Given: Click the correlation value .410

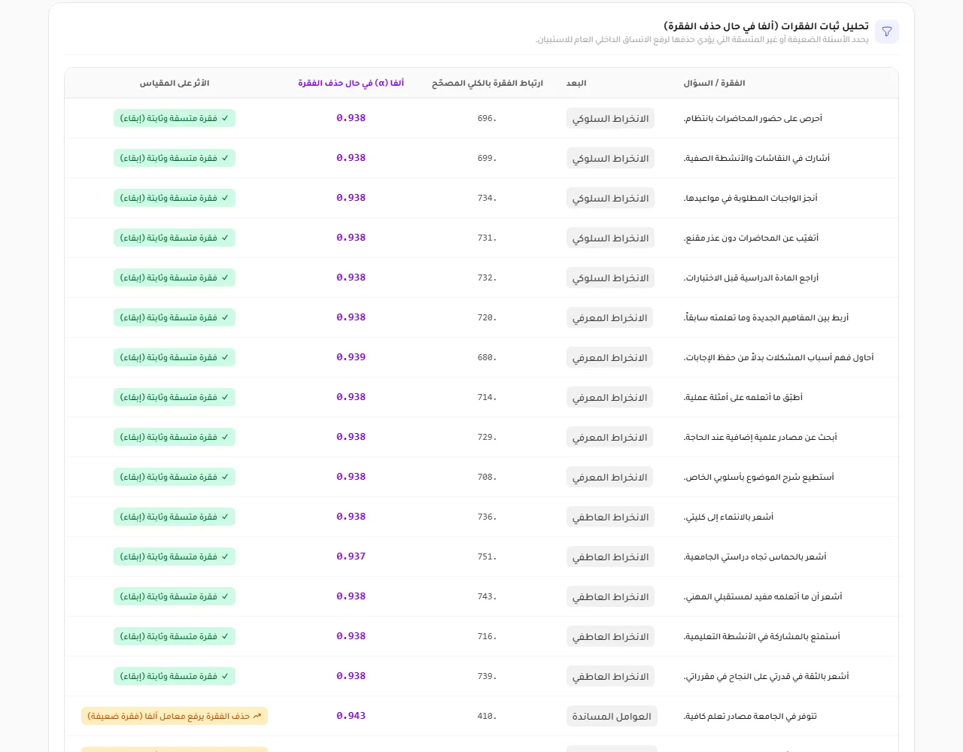Looking at the screenshot, I should pyautogui.click(x=487, y=716).
